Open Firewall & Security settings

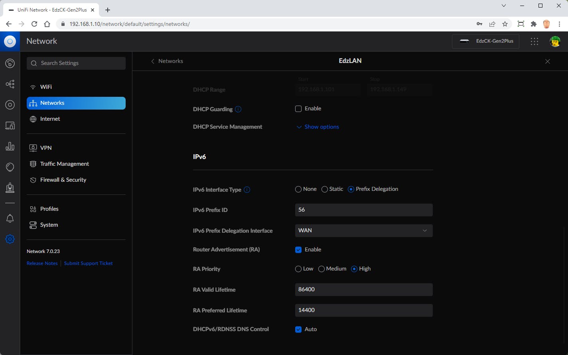[63, 180]
